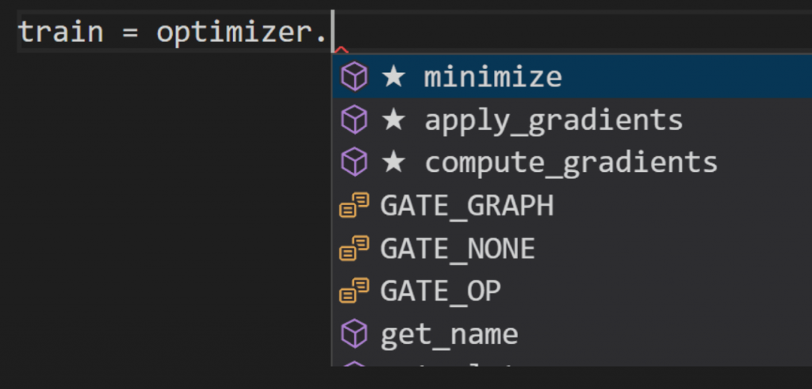
Task: Click the constant icon next to GATE_OP
Action: [354, 291]
